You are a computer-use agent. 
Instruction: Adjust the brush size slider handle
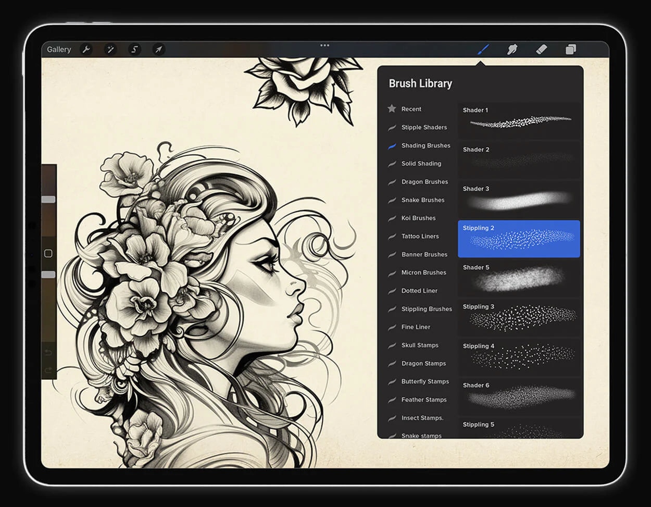[x=48, y=200]
